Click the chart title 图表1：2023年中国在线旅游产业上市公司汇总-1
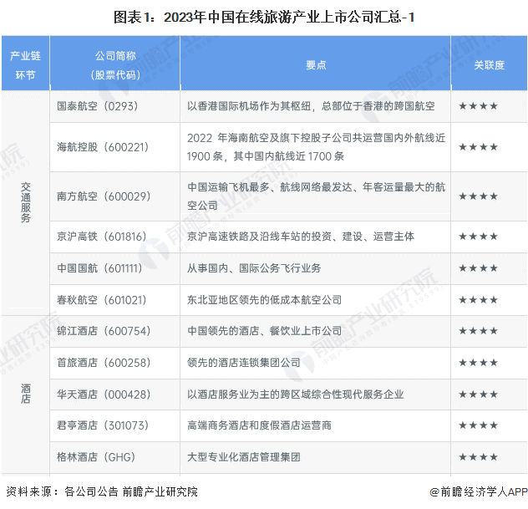 [x=264, y=18]
